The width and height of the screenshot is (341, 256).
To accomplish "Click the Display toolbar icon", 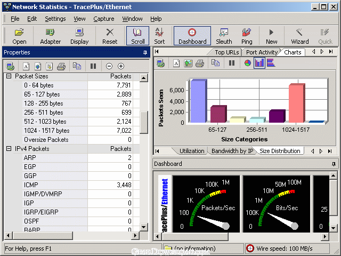I will coord(79,36).
